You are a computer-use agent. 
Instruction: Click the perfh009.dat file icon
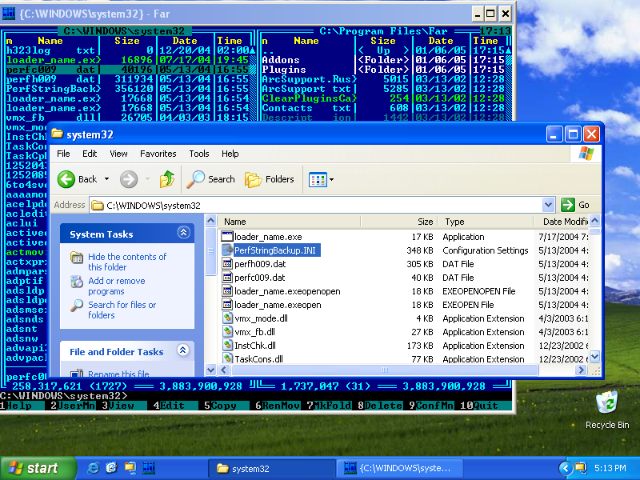[227, 264]
